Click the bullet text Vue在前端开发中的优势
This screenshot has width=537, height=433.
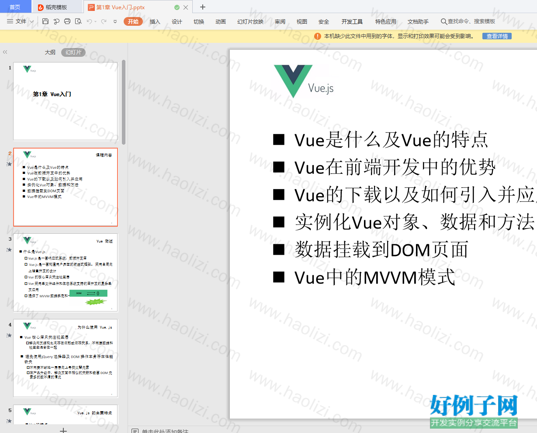395,167
